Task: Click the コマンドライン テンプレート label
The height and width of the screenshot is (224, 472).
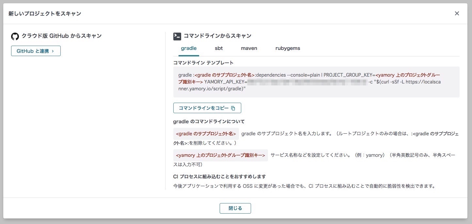Action: [x=203, y=63]
